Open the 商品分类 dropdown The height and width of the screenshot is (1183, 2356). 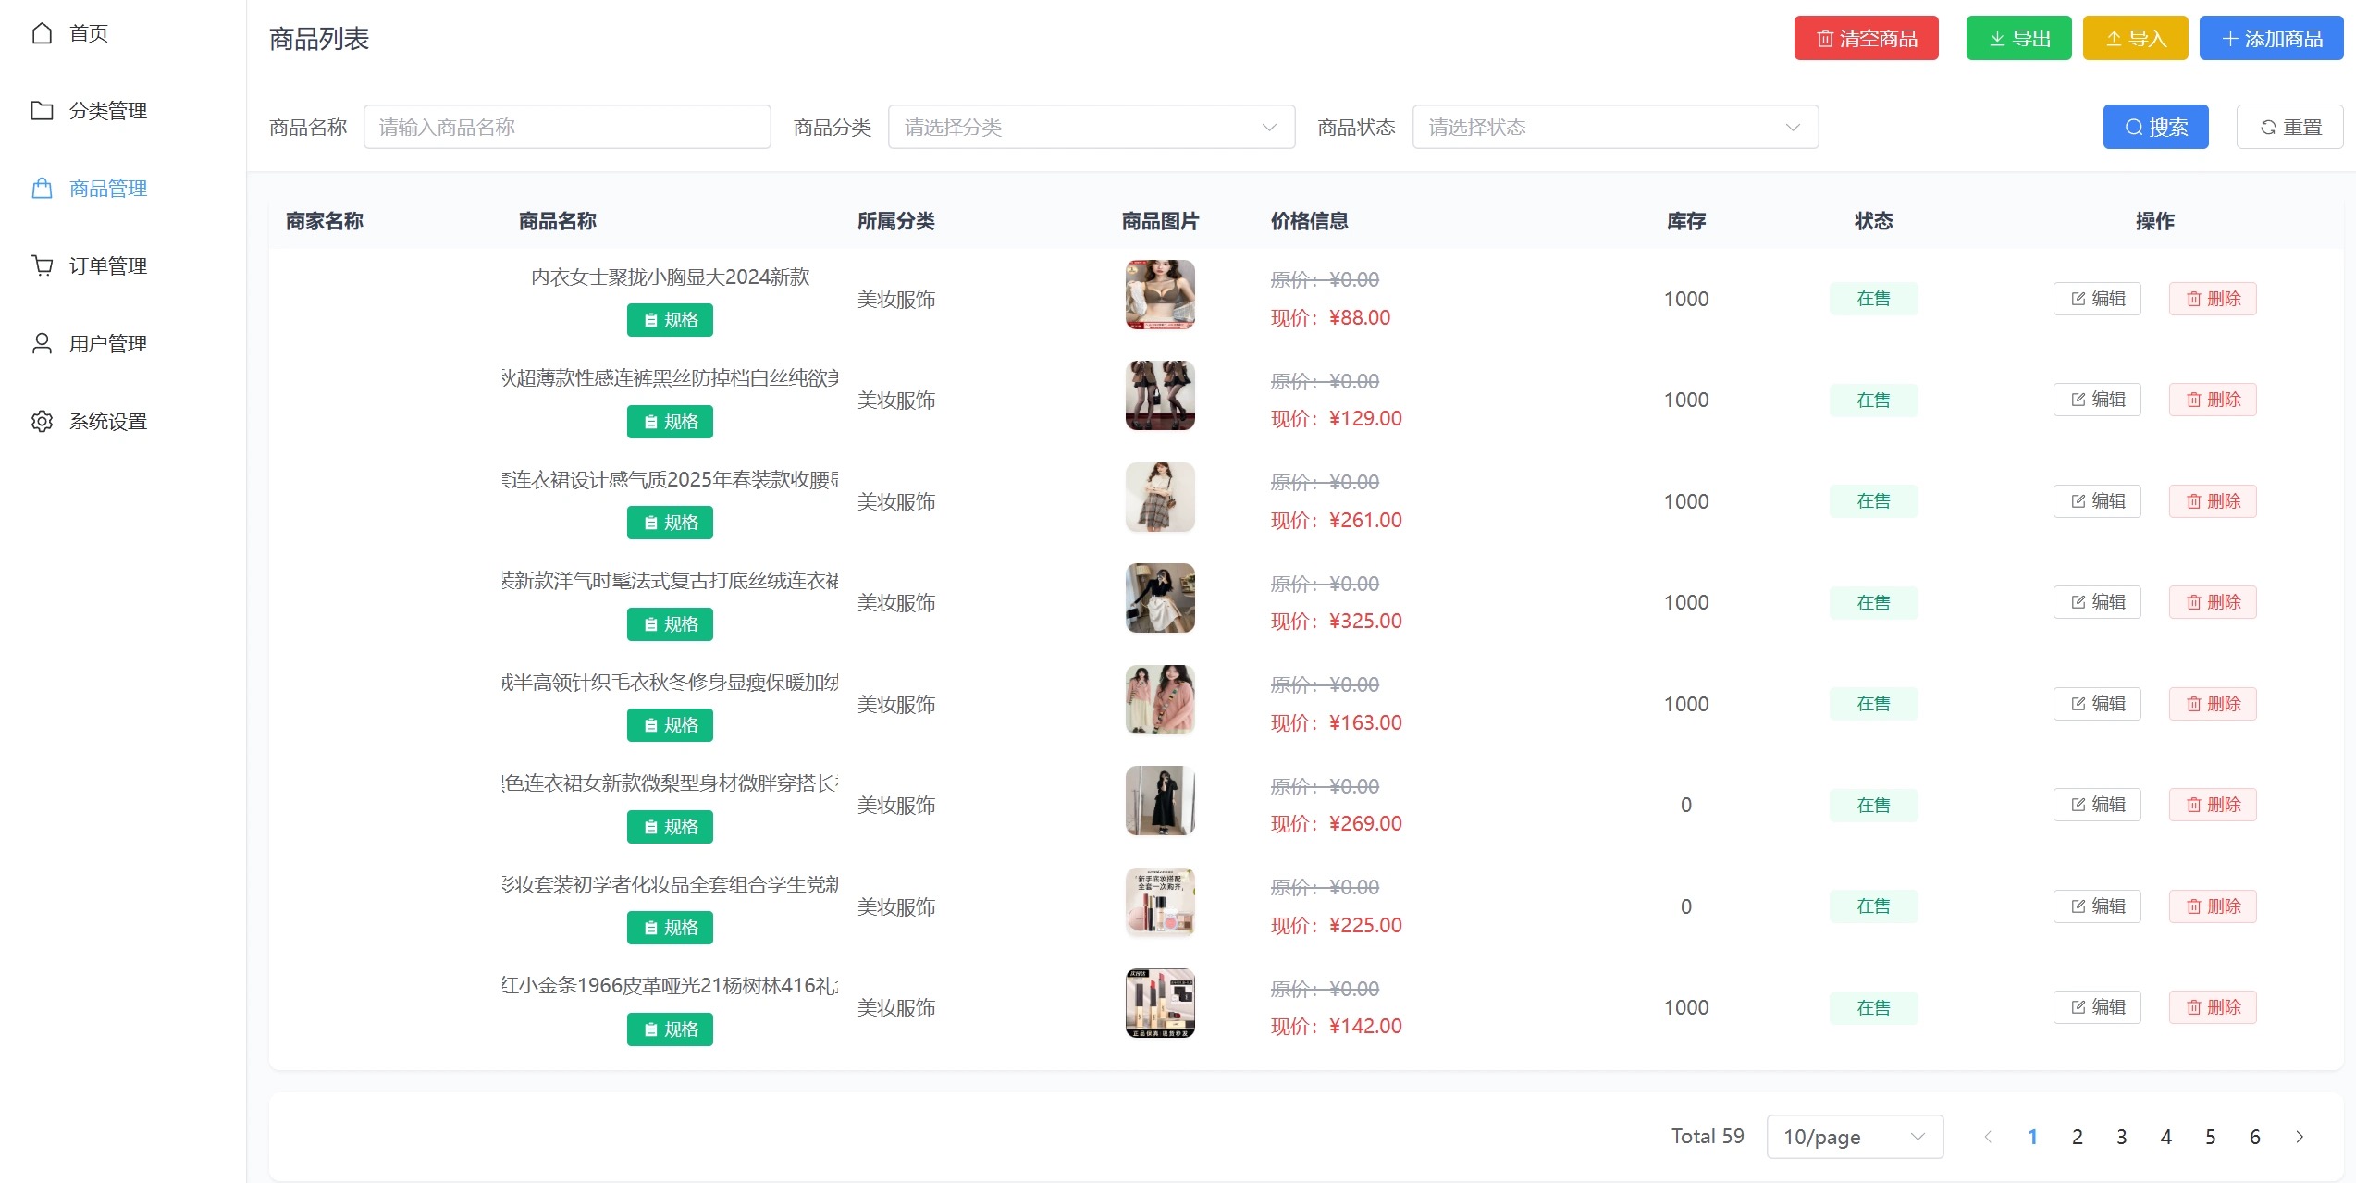click(1090, 127)
